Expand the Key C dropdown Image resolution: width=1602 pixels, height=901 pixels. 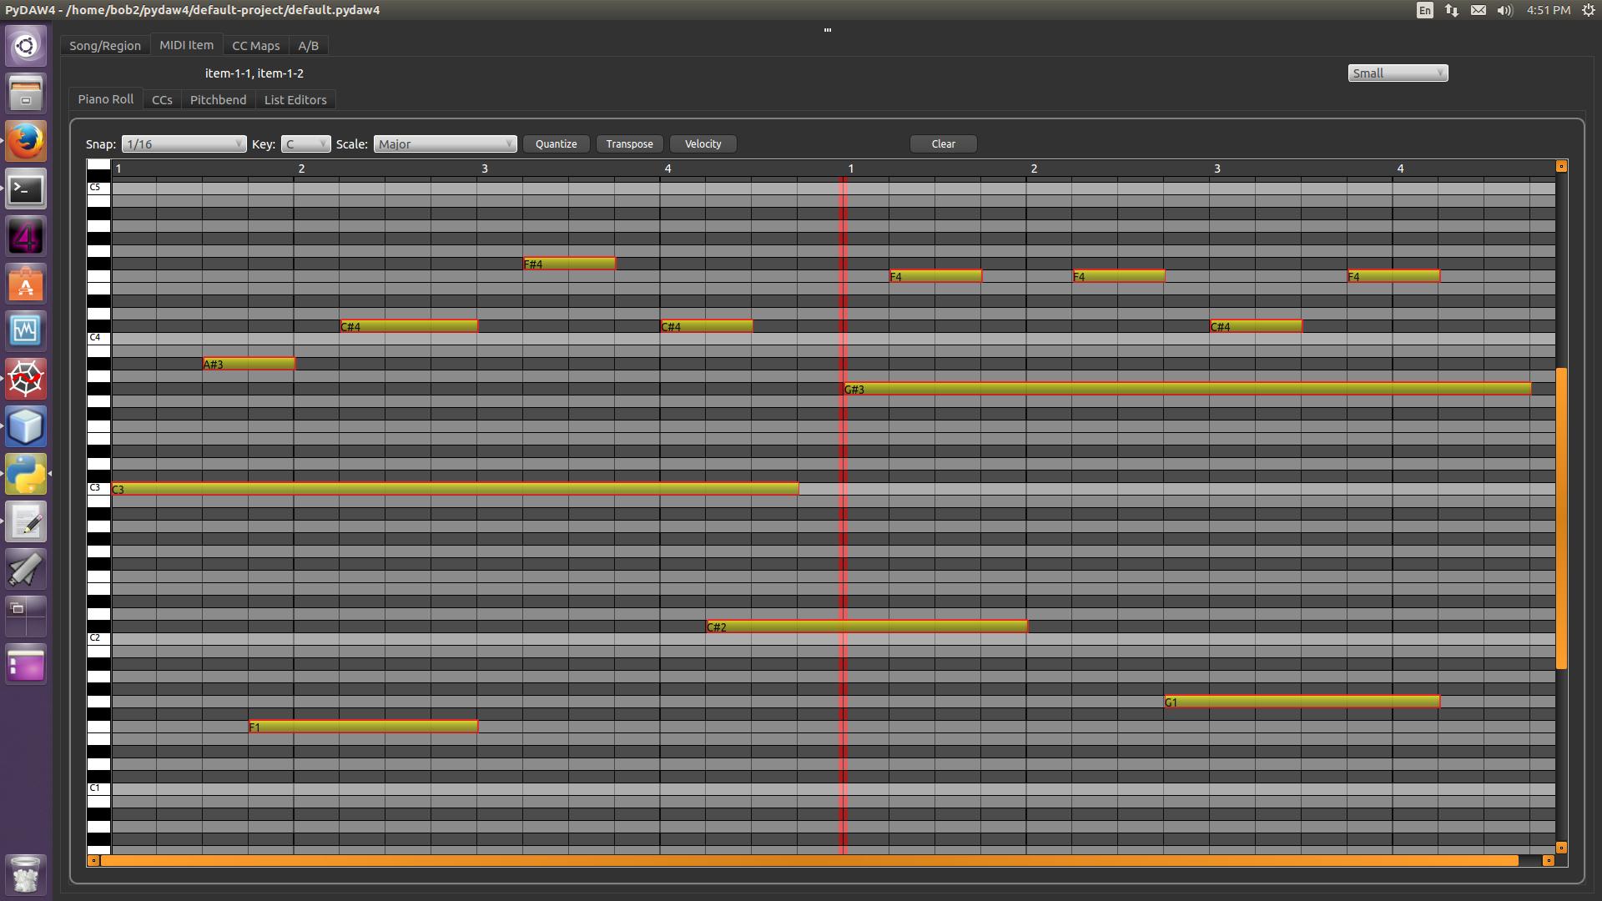(x=305, y=144)
